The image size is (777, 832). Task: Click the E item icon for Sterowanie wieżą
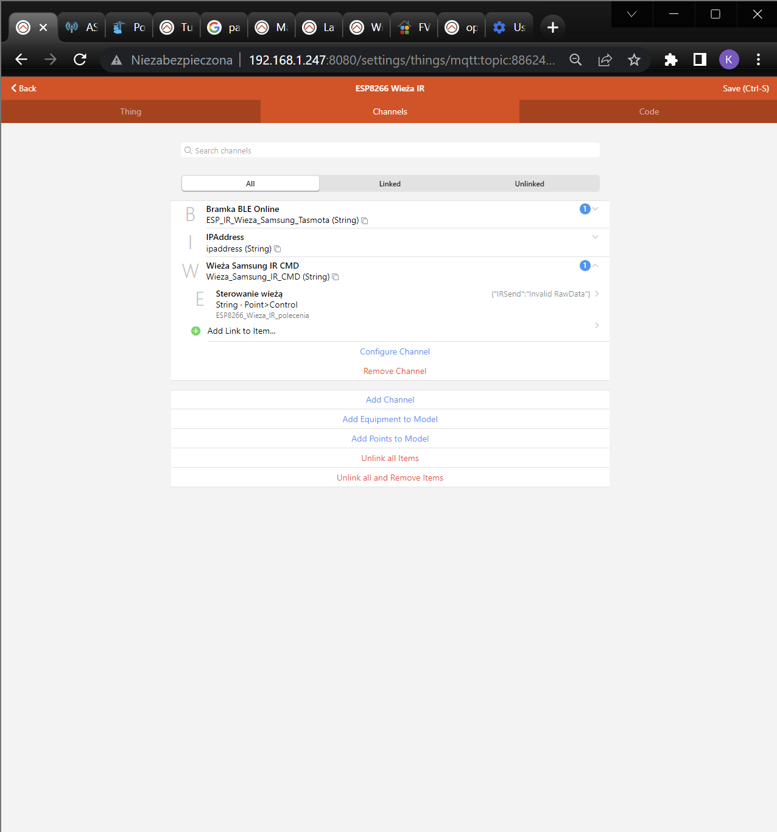coord(200,299)
